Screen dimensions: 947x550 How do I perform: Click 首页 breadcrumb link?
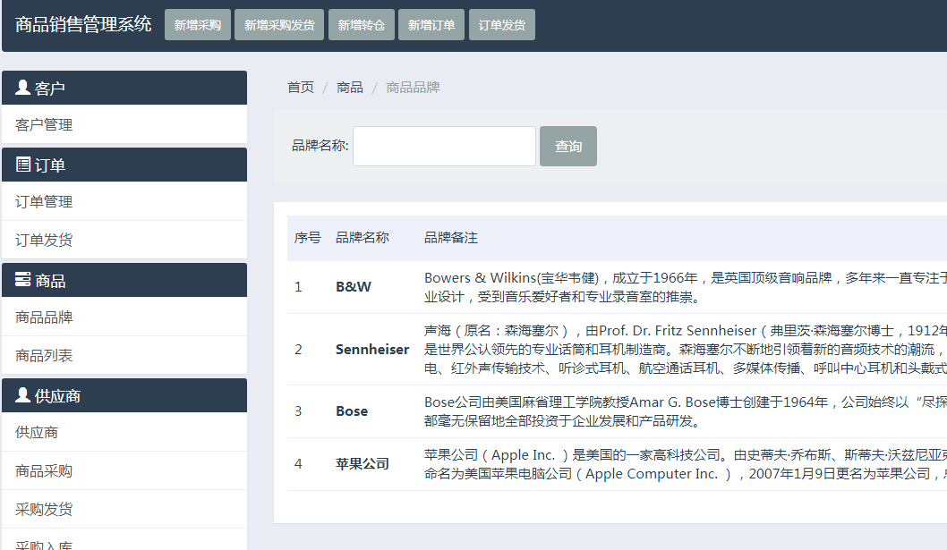coord(301,88)
